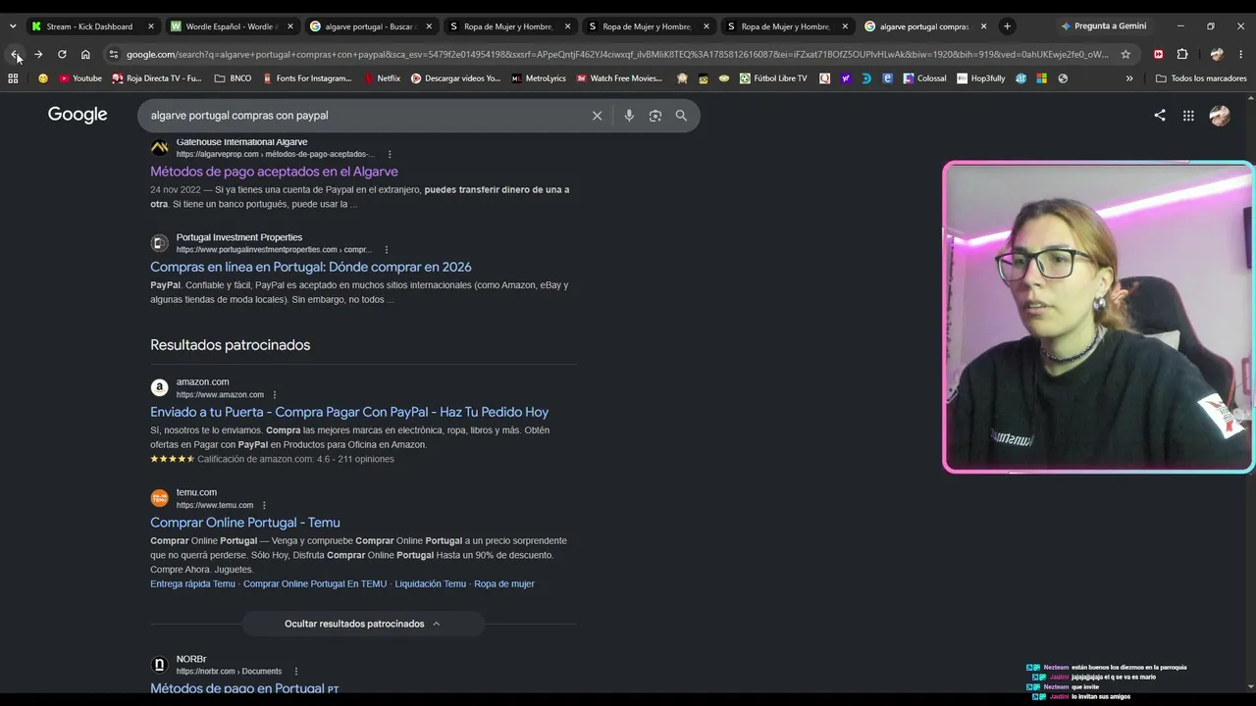Close the Stream - Kick Dashboard tab
Screen dimensions: 1256x706
(151, 26)
